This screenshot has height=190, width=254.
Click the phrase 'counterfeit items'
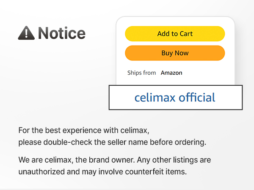tap(156, 171)
